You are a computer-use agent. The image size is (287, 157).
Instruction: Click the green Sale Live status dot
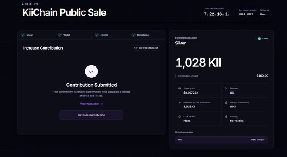click(23, 4)
